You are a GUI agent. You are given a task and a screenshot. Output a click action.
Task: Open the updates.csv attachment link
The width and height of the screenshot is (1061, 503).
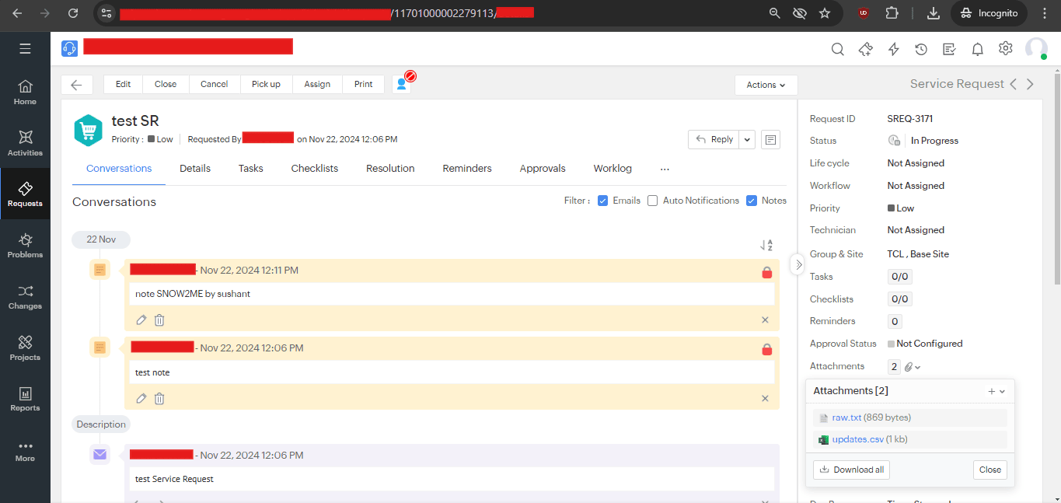(x=857, y=439)
